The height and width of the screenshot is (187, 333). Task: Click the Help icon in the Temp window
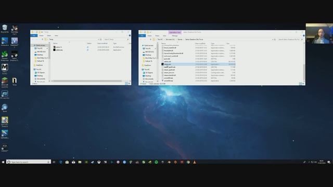pos(130,36)
